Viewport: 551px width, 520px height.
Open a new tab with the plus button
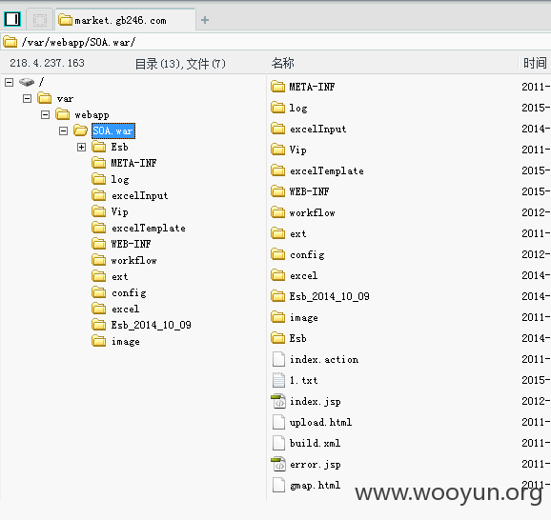[x=205, y=20]
